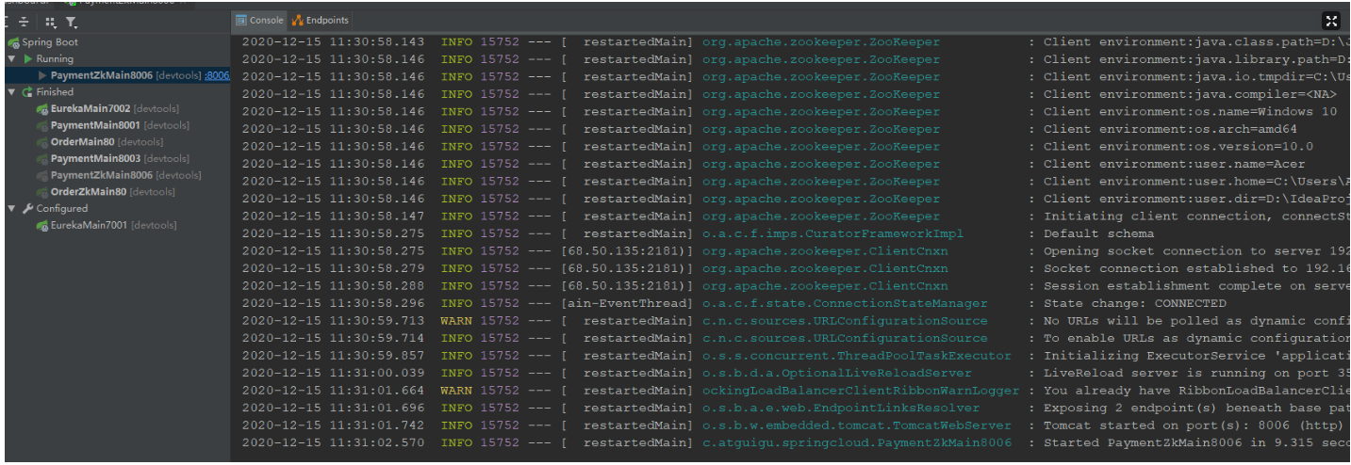
Task: Click the Configured wrench icon
Action: (28, 209)
